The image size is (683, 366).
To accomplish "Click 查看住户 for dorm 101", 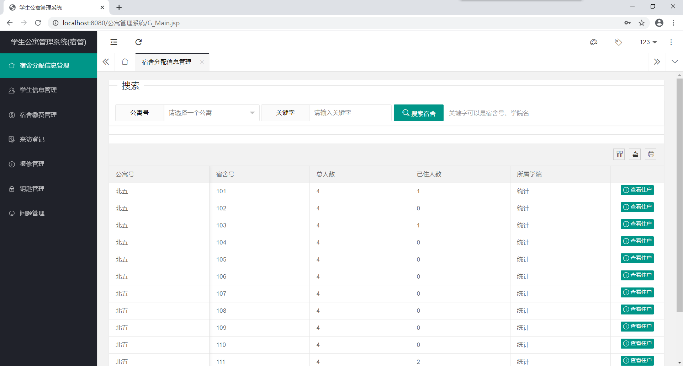I will [637, 190].
